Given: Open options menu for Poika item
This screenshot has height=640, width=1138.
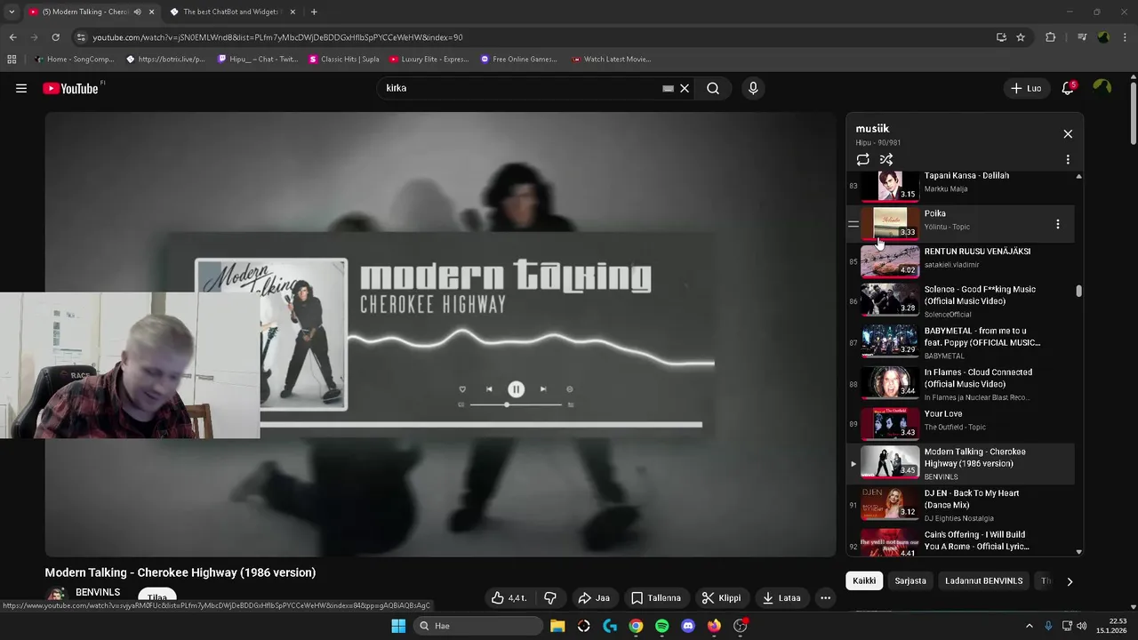Looking at the screenshot, I should point(1057,224).
